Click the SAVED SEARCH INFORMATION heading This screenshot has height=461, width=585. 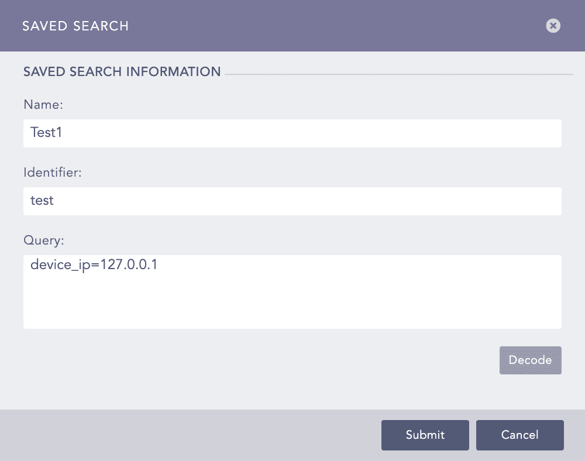(x=122, y=71)
